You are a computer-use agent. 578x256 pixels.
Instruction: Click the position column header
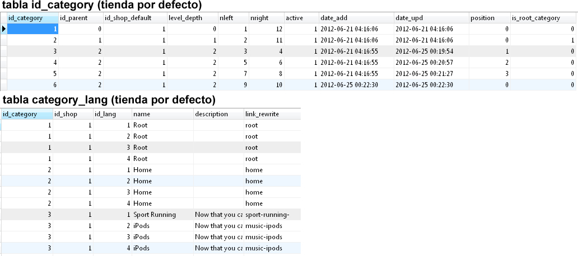click(490, 18)
